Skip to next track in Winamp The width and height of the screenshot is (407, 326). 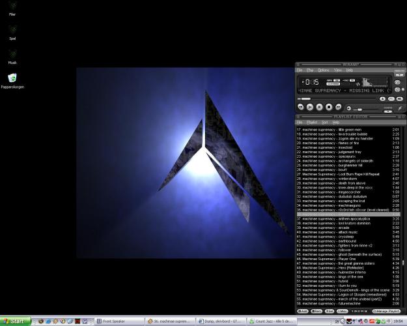pyautogui.click(x=339, y=106)
